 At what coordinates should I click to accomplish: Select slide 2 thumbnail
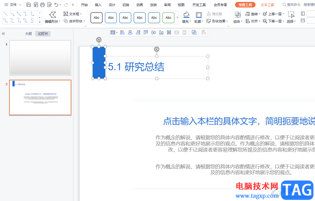pos(40,97)
